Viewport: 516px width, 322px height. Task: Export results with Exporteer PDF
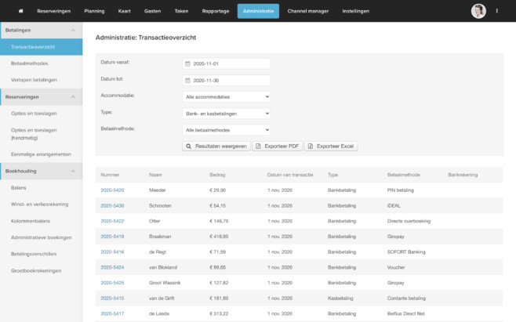click(x=277, y=146)
